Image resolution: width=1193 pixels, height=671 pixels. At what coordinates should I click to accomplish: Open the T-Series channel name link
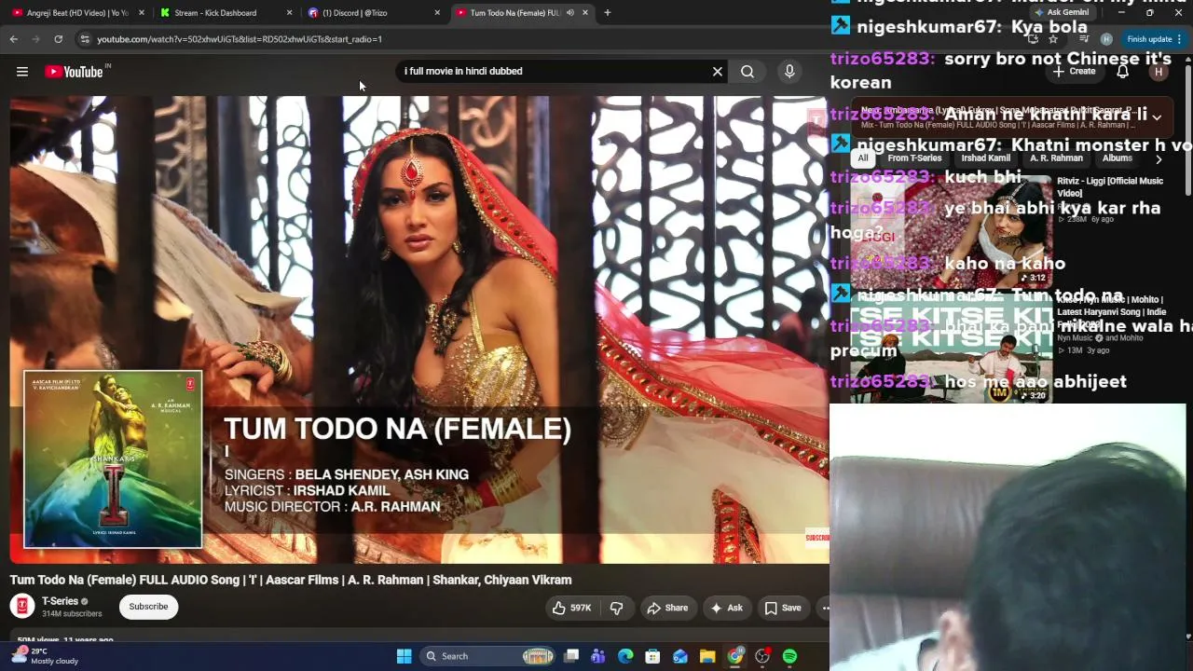60,601
